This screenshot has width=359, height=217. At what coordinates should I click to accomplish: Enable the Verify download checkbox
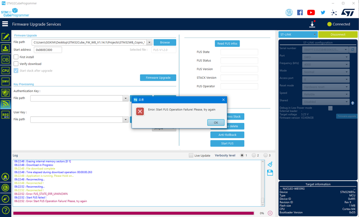pos(16,64)
